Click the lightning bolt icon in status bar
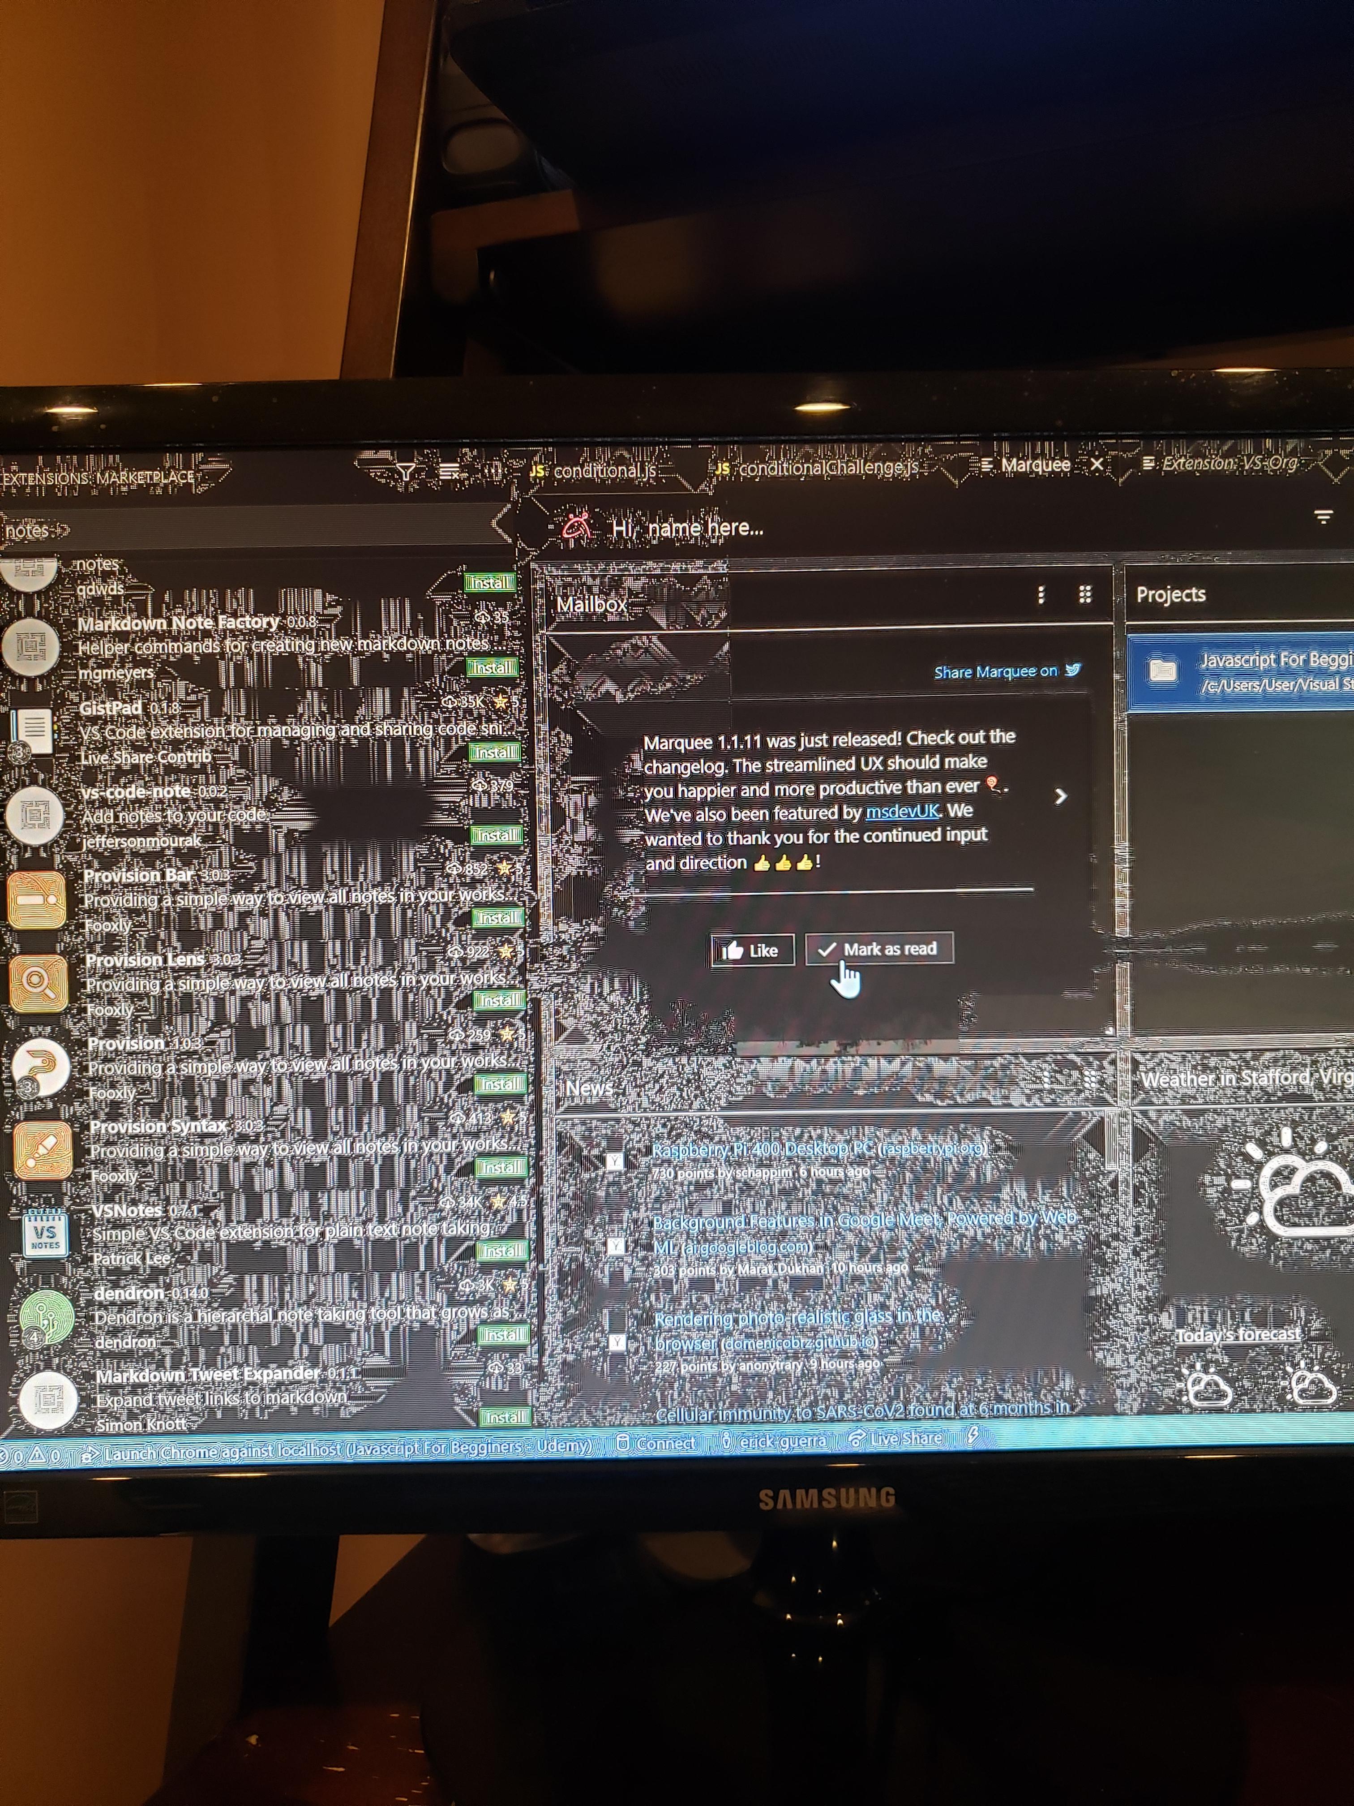This screenshot has width=1354, height=1806. [972, 1436]
